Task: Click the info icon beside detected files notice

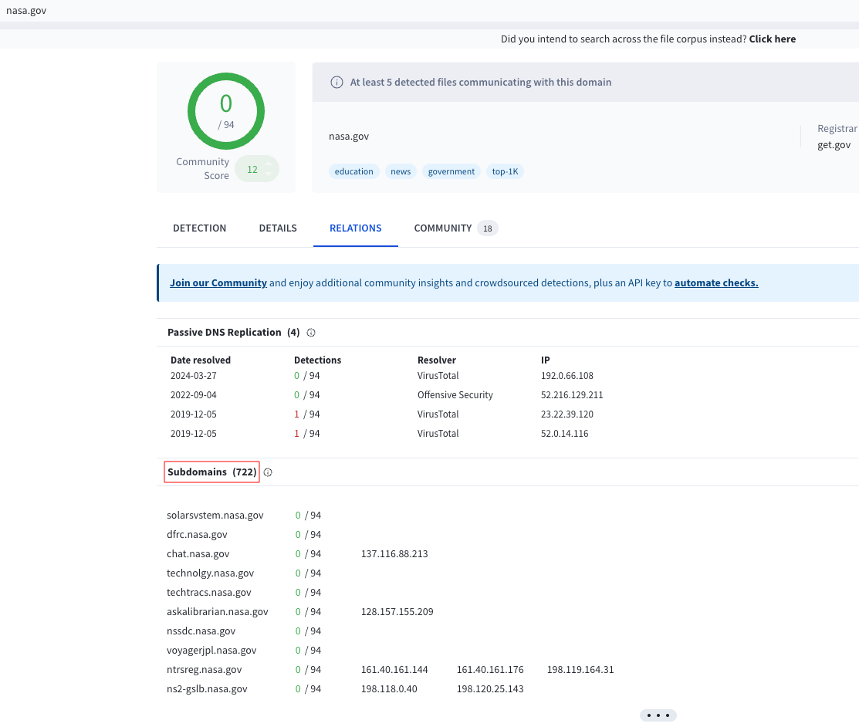Action: (x=336, y=83)
